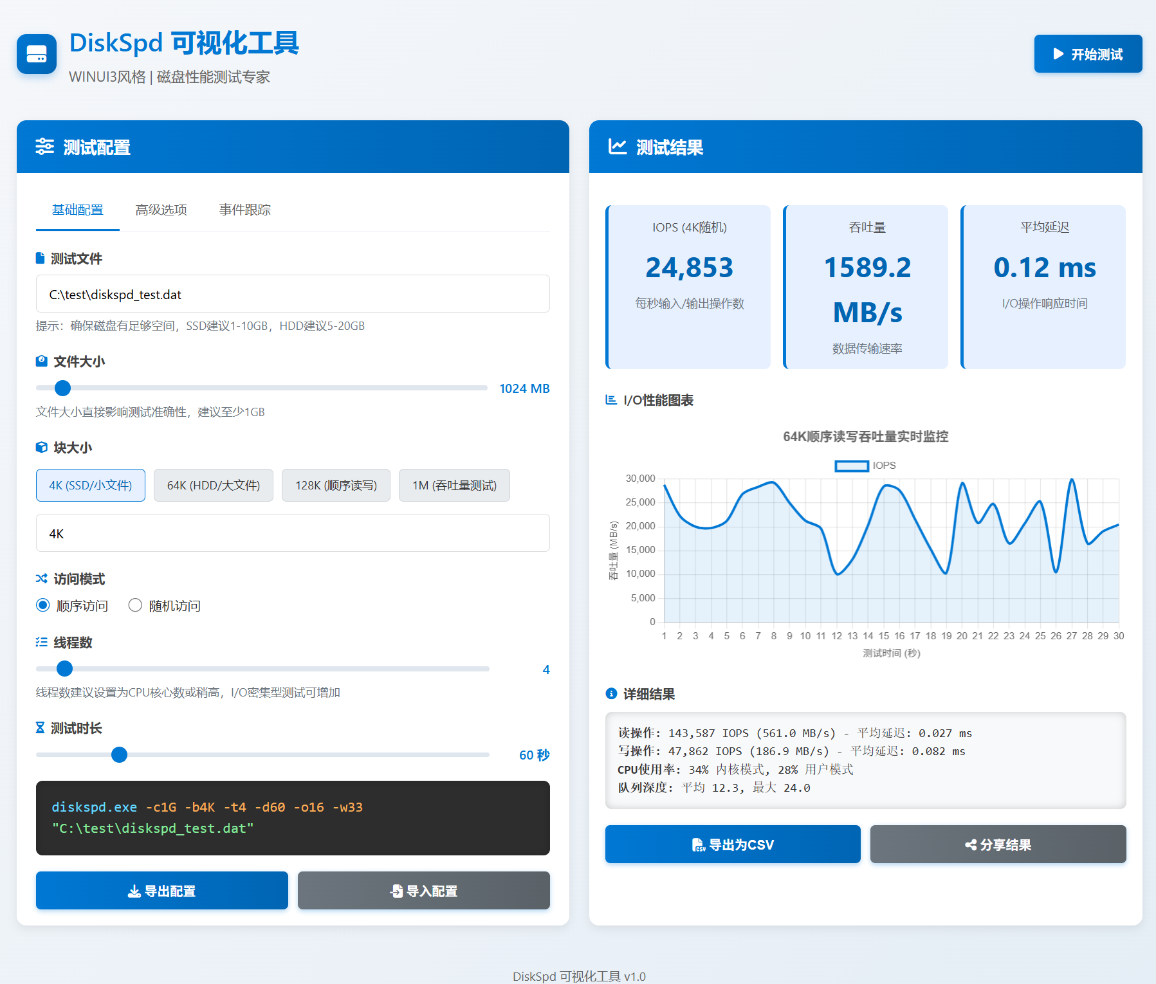Click the hourglass icon next to 测试时长

41,727
